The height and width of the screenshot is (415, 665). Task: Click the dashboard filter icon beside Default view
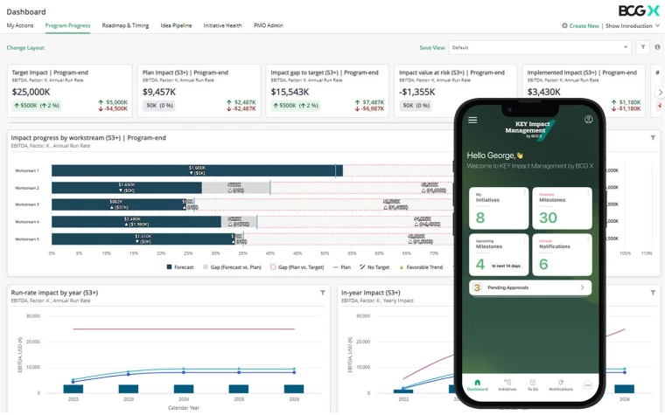(x=643, y=47)
